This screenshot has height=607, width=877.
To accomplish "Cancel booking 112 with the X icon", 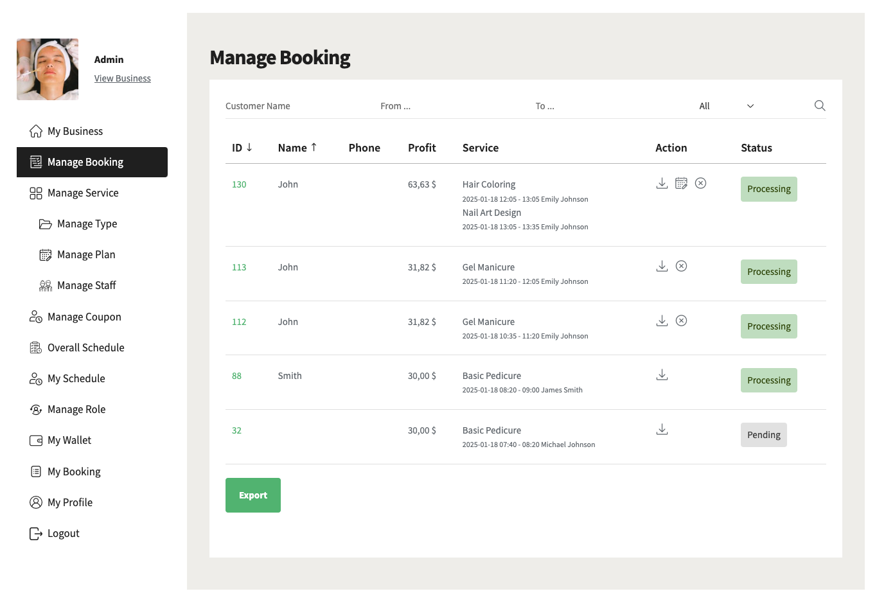I will tap(681, 321).
